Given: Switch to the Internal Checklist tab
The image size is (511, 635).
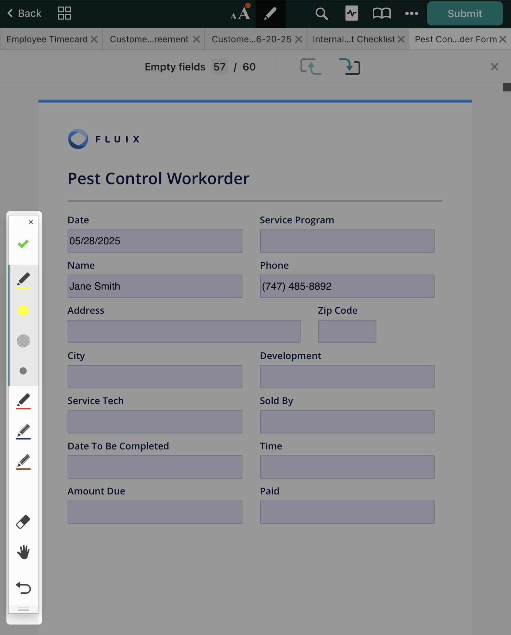Looking at the screenshot, I should (354, 40).
